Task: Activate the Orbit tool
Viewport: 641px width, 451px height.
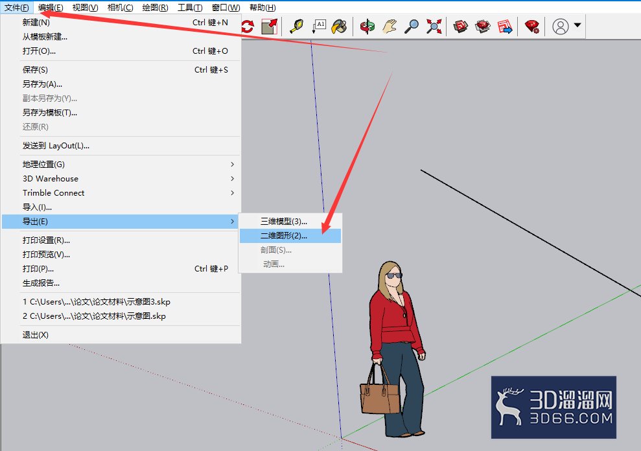Action: 367,27
